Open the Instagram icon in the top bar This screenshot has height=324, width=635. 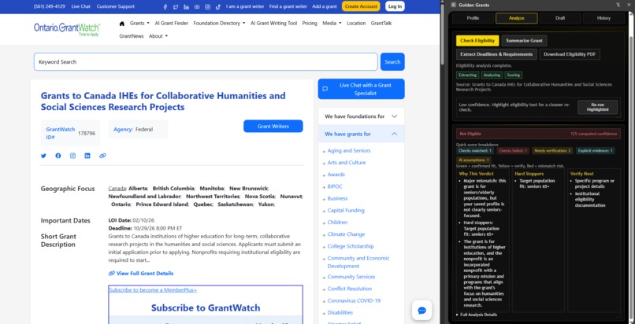(207, 6)
